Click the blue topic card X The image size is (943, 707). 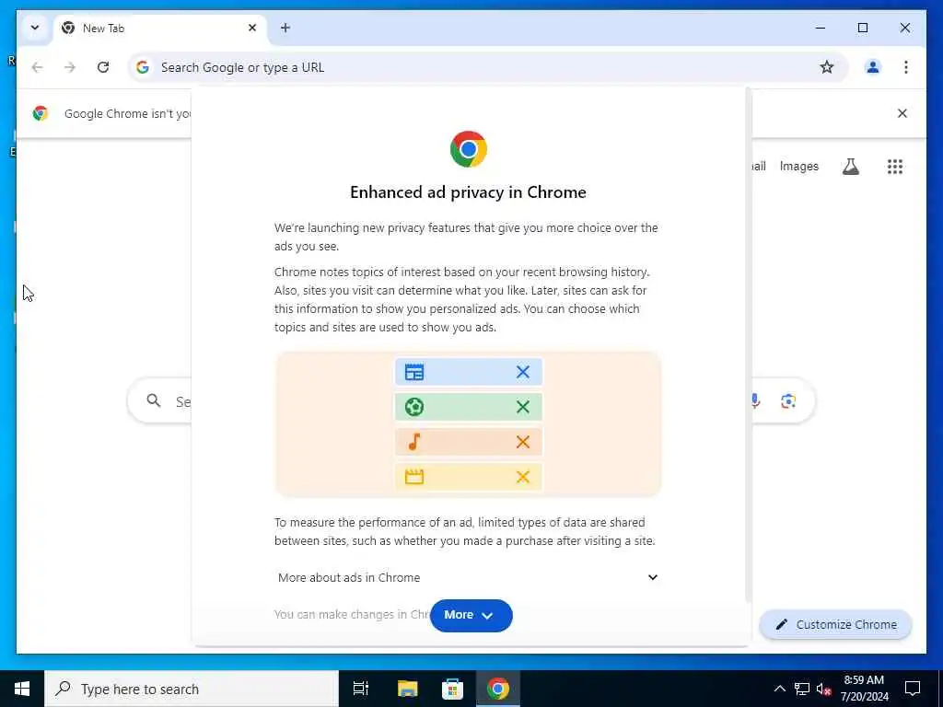click(x=523, y=372)
